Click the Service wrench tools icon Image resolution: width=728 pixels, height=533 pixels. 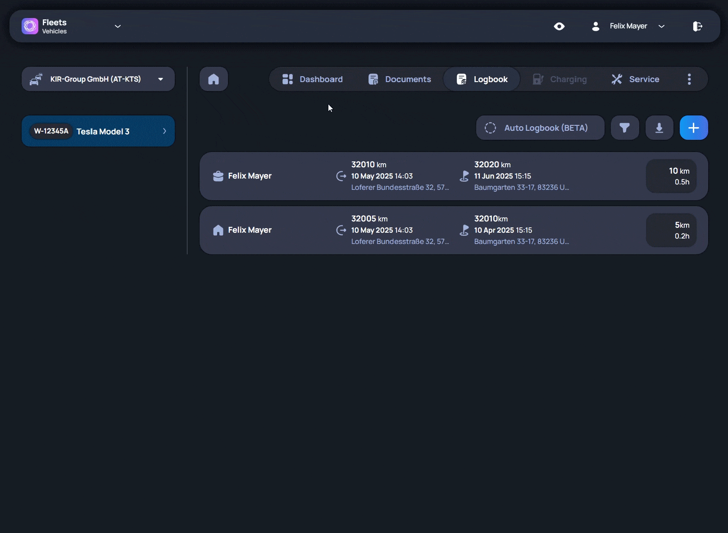point(617,79)
